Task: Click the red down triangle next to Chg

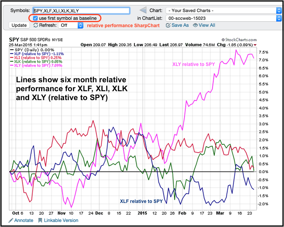Action: (x=255, y=45)
